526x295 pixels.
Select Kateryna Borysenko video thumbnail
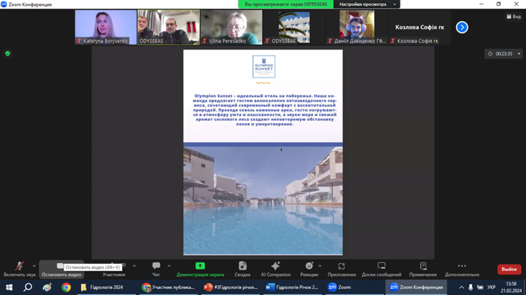tap(106, 27)
